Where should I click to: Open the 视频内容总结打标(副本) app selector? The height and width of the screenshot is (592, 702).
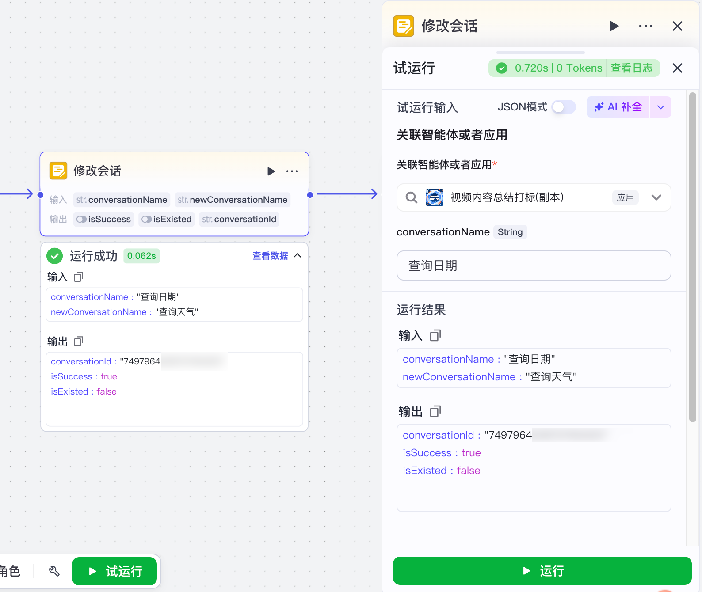click(534, 197)
